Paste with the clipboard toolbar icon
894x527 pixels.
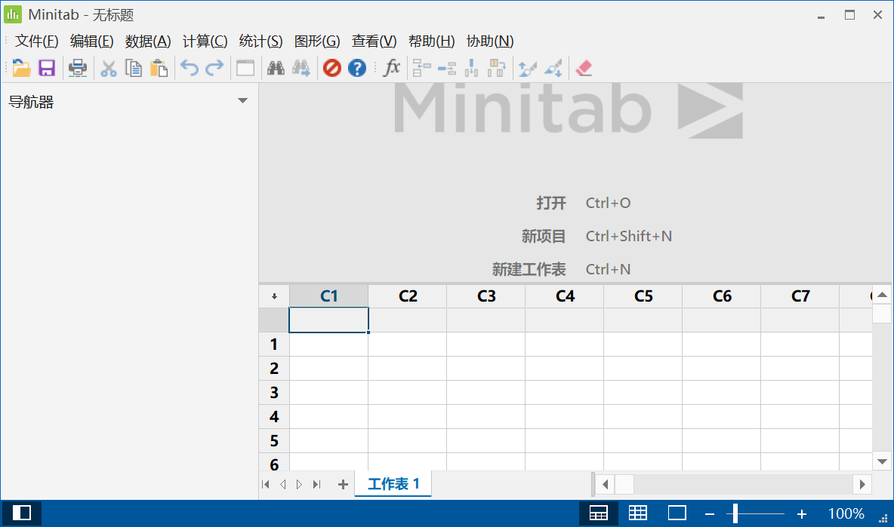[x=159, y=69]
